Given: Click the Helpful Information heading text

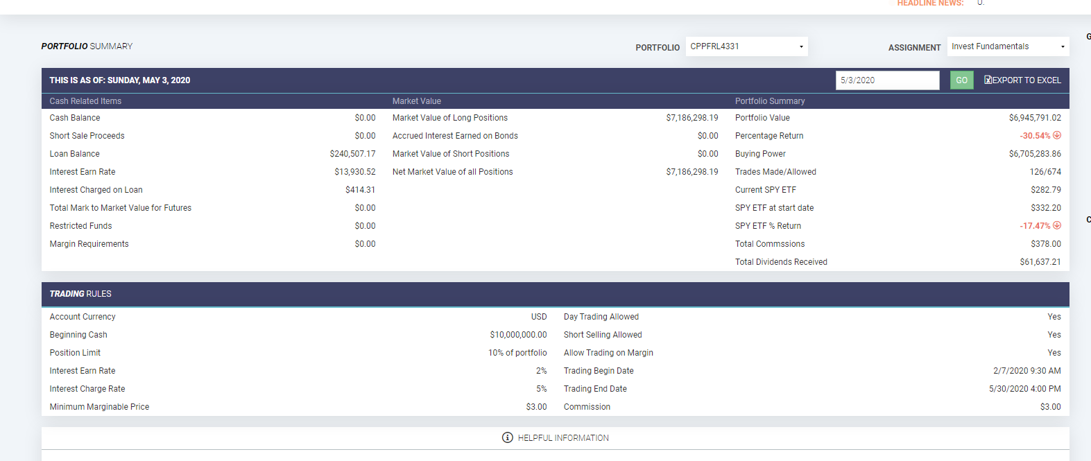Looking at the screenshot, I should pos(563,438).
